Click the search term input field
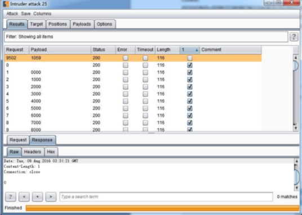 166,197
